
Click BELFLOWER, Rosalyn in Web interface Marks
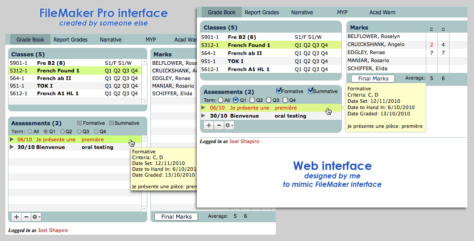[374, 36]
